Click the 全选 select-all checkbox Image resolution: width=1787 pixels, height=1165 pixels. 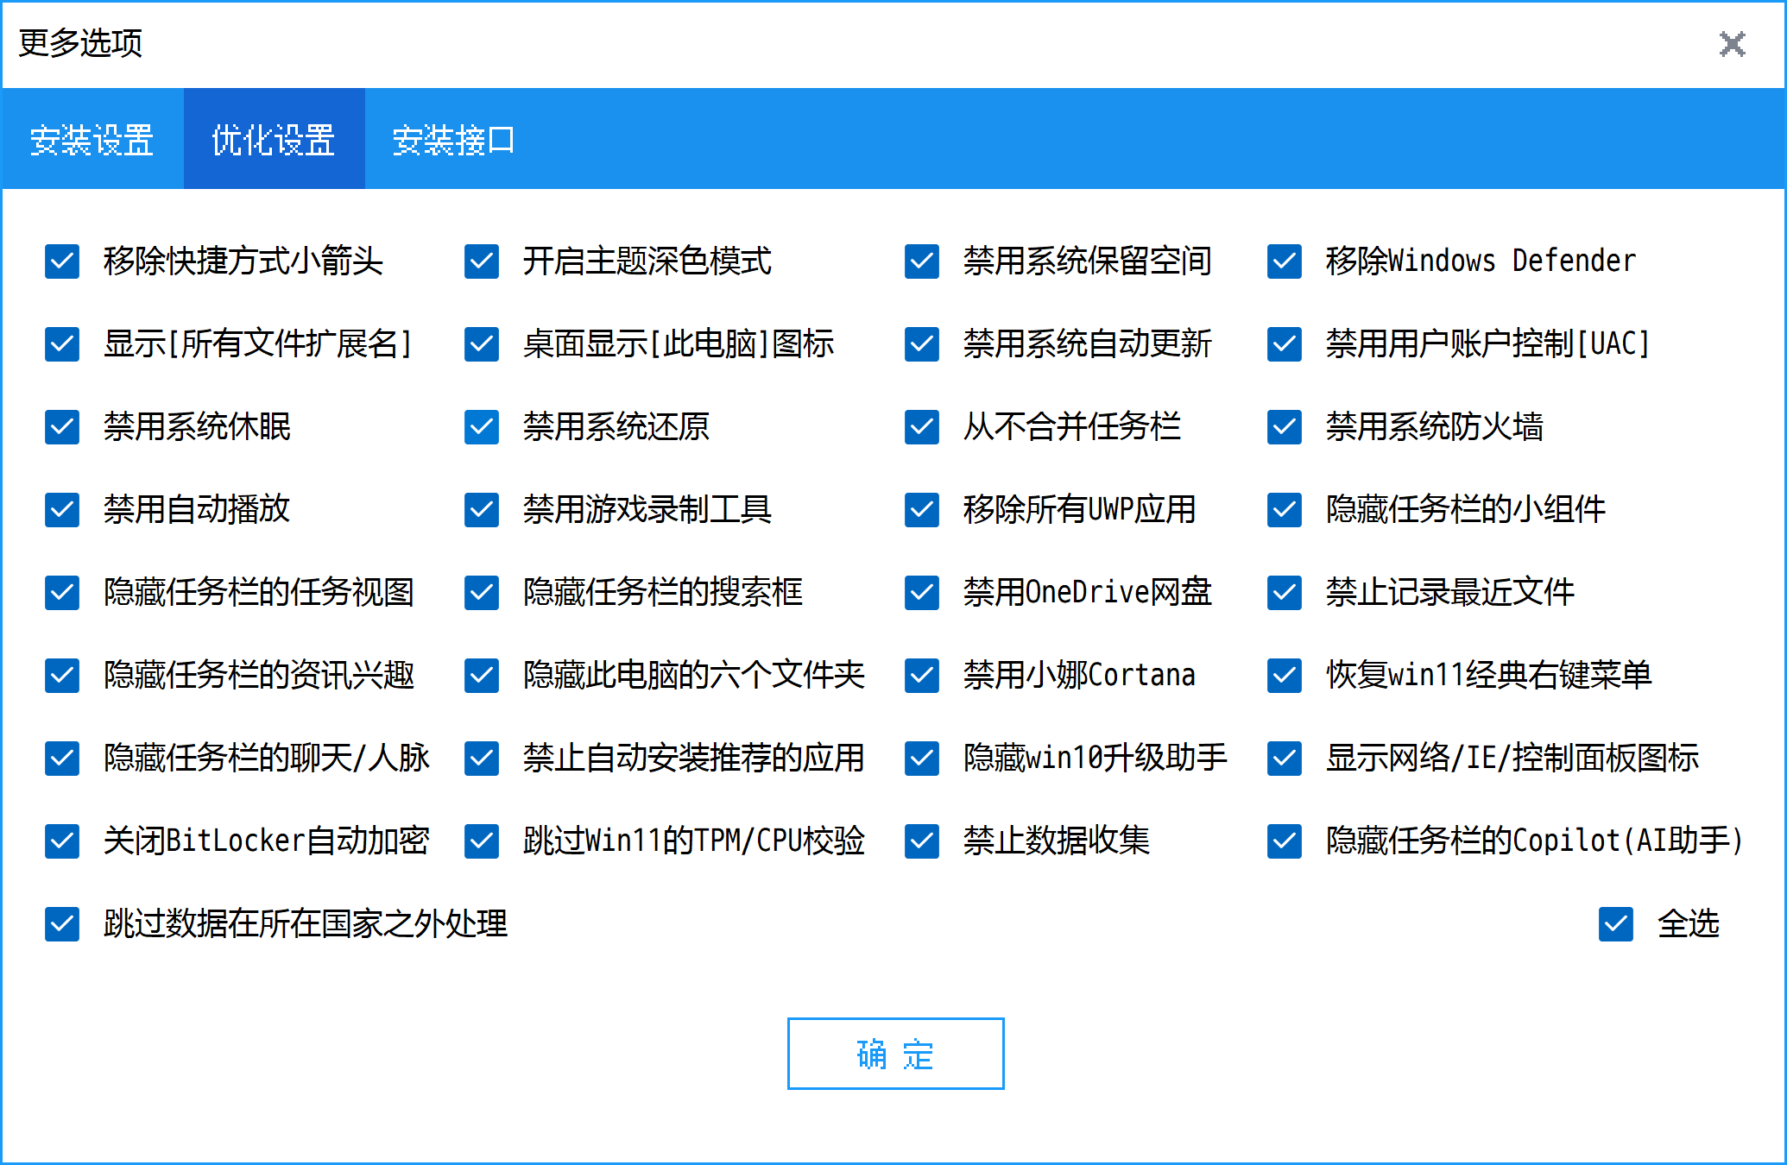click(x=1616, y=924)
